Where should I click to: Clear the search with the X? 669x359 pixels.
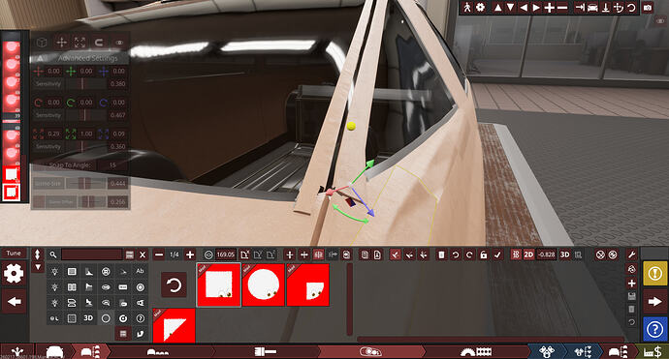tap(143, 254)
